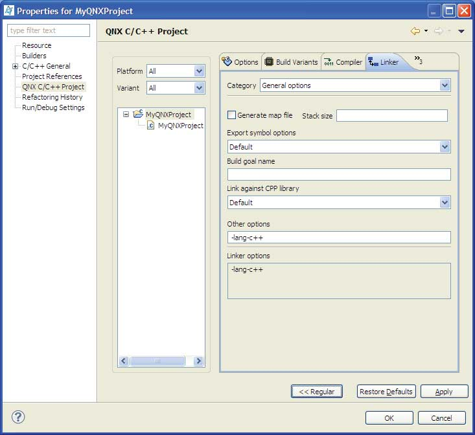
Task: Expand the C/C++ General tree node
Action: pyautogui.click(x=15, y=66)
